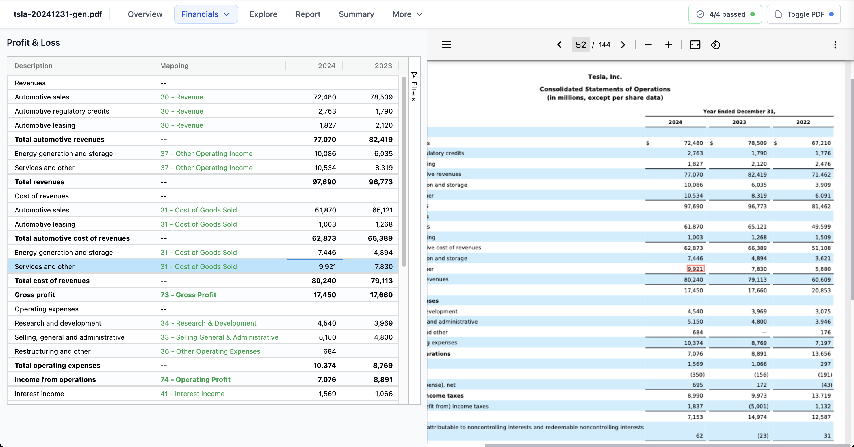Expand the More menu

407,14
